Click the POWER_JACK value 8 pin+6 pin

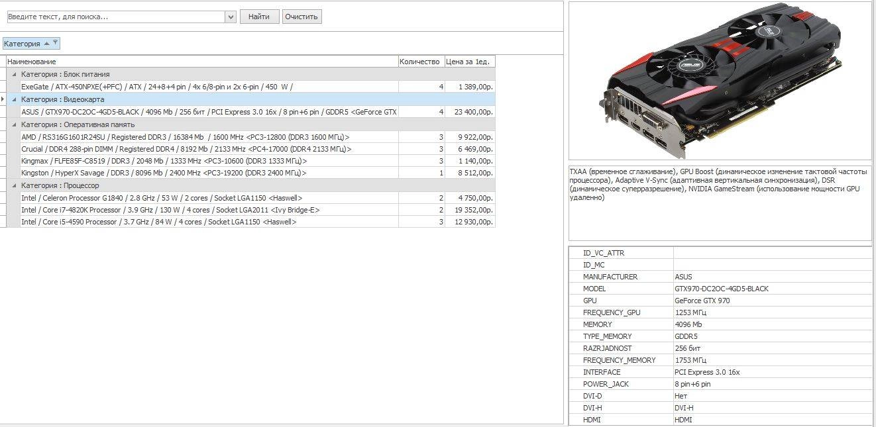coord(692,384)
